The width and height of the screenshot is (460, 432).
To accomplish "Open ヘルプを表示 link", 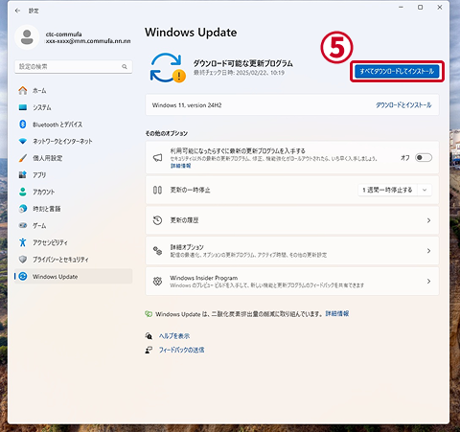I will coord(174,336).
